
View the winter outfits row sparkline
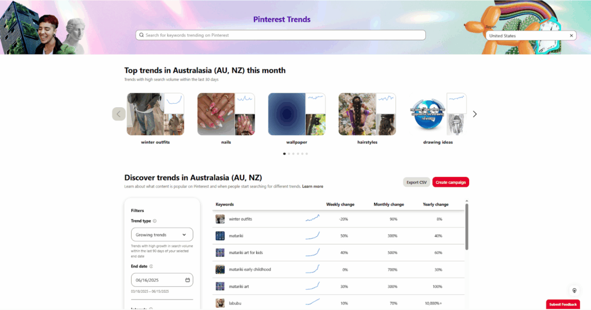(312, 218)
